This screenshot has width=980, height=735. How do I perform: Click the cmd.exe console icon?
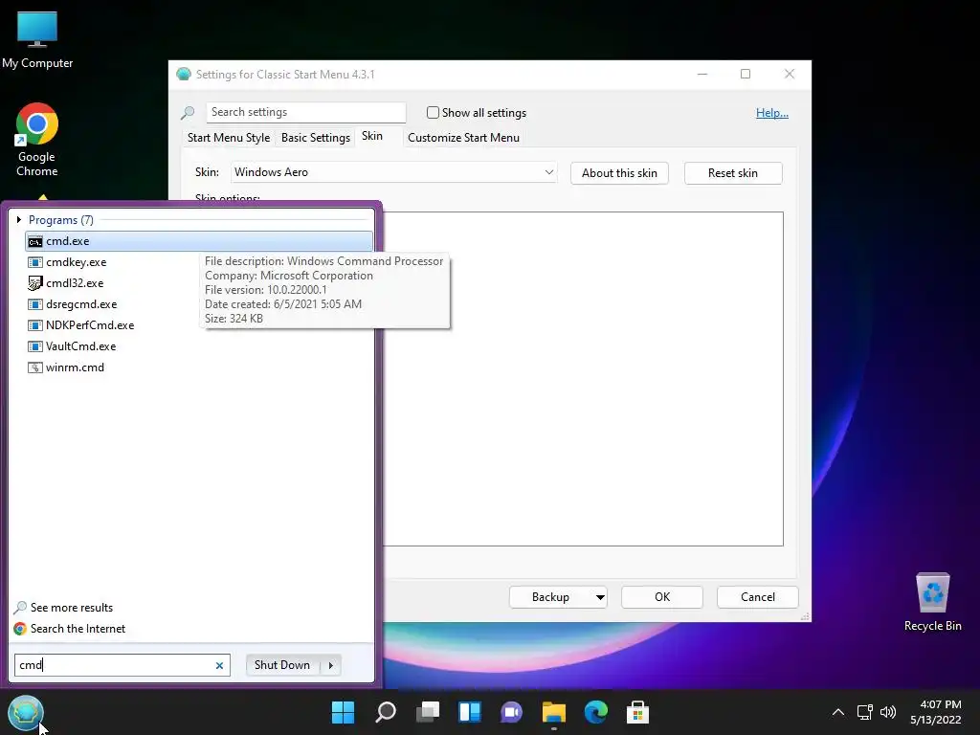(x=35, y=241)
